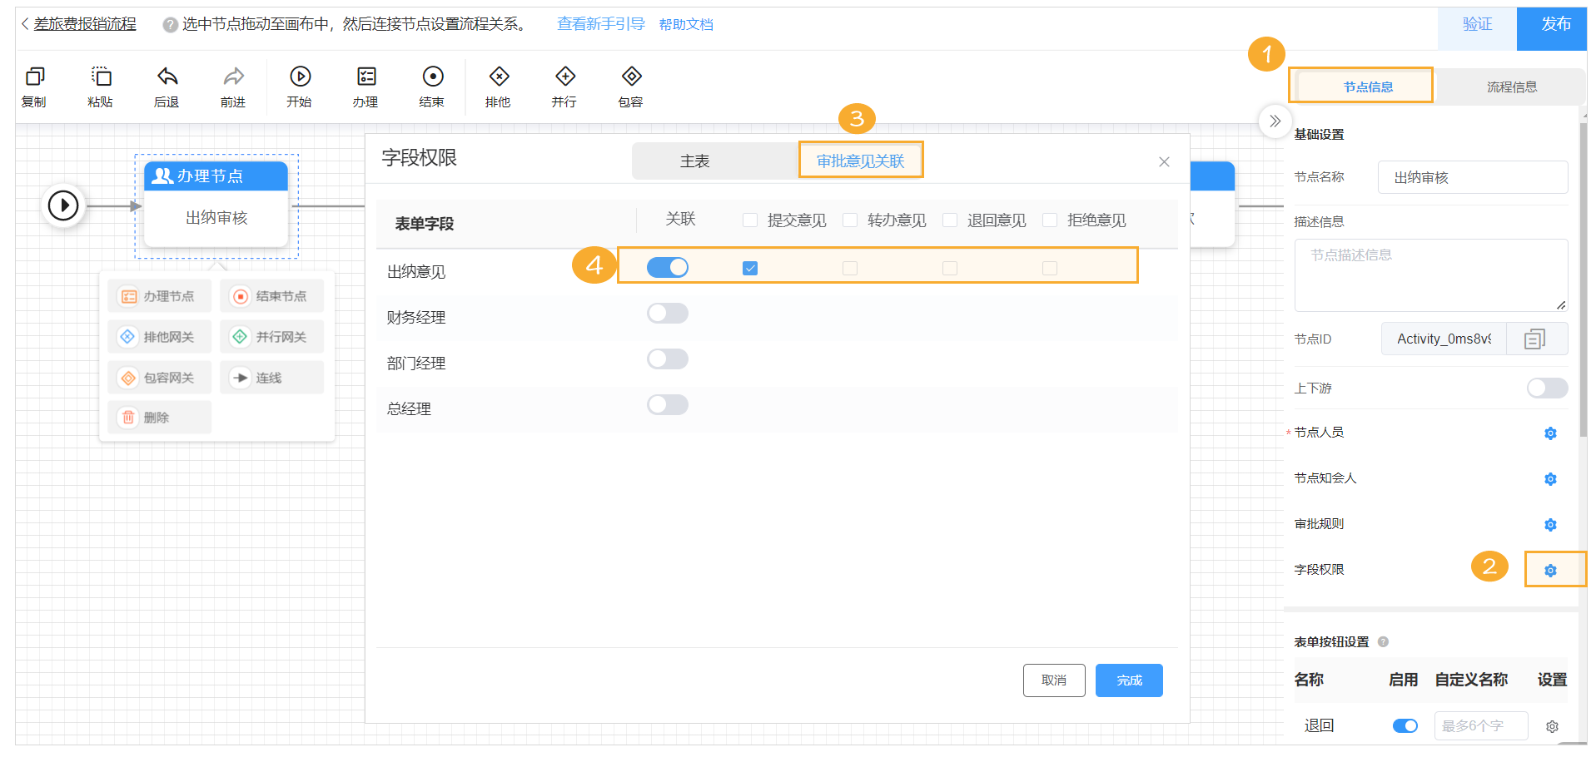Switch to the 主表 tab
This screenshot has width=1596, height=757.
[695, 160]
